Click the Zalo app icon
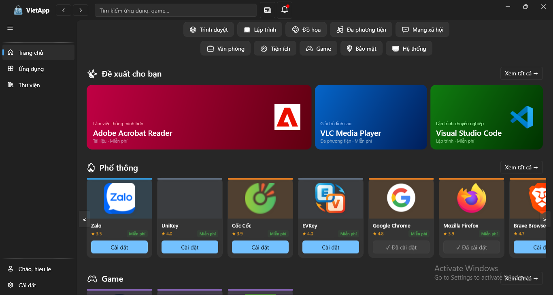The height and width of the screenshot is (295, 553). point(119,198)
